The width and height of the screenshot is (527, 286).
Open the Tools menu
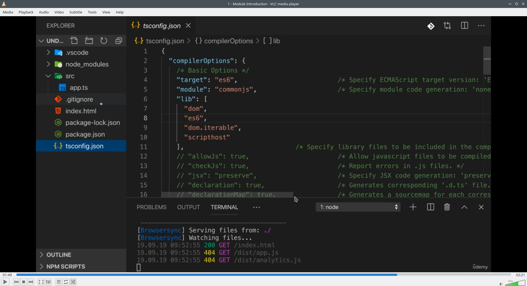click(x=92, y=12)
